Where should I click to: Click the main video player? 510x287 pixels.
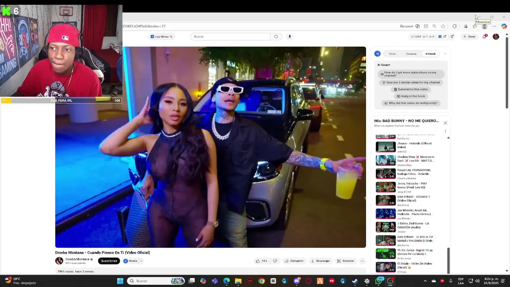click(x=210, y=147)
